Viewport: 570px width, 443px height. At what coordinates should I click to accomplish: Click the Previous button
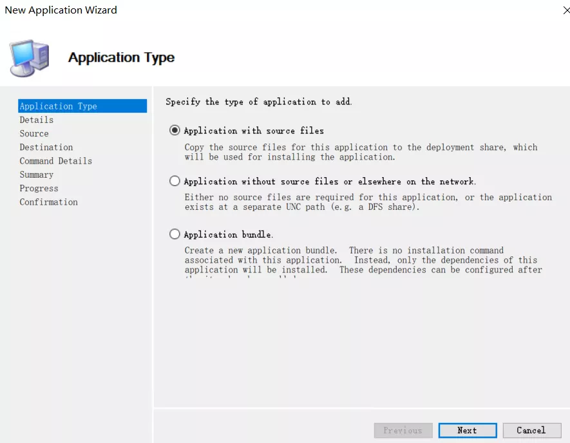click(x=403, y=430)
